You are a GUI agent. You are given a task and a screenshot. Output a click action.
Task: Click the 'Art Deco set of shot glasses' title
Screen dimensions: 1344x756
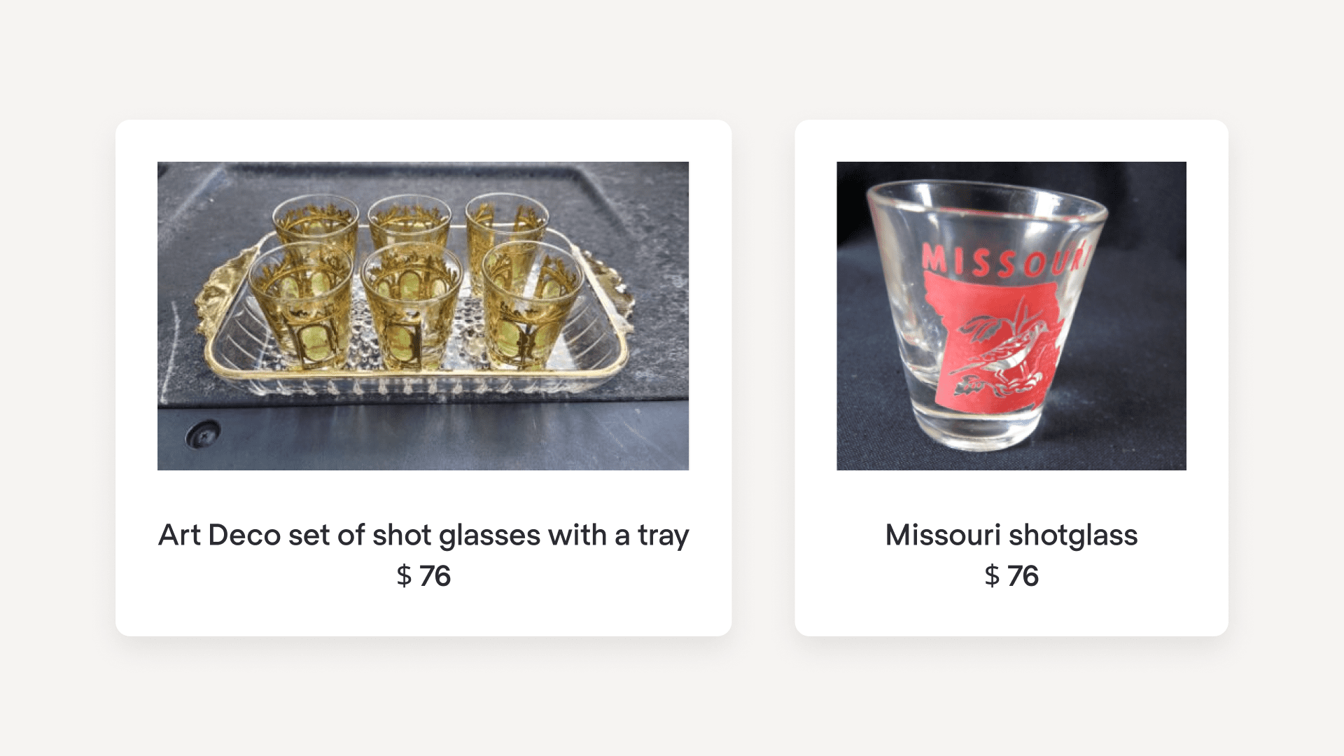tap(423, 535)
